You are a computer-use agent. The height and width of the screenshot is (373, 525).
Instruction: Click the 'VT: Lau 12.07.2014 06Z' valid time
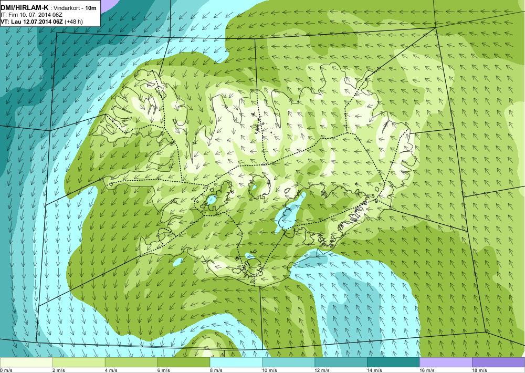click(x=32, y=22)
